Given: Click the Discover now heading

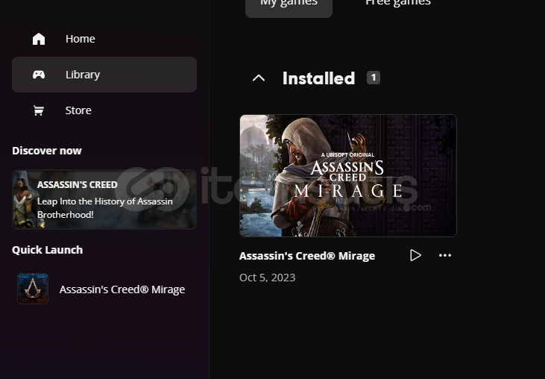Looking at the screenshot, I should [x=47, y=151].
